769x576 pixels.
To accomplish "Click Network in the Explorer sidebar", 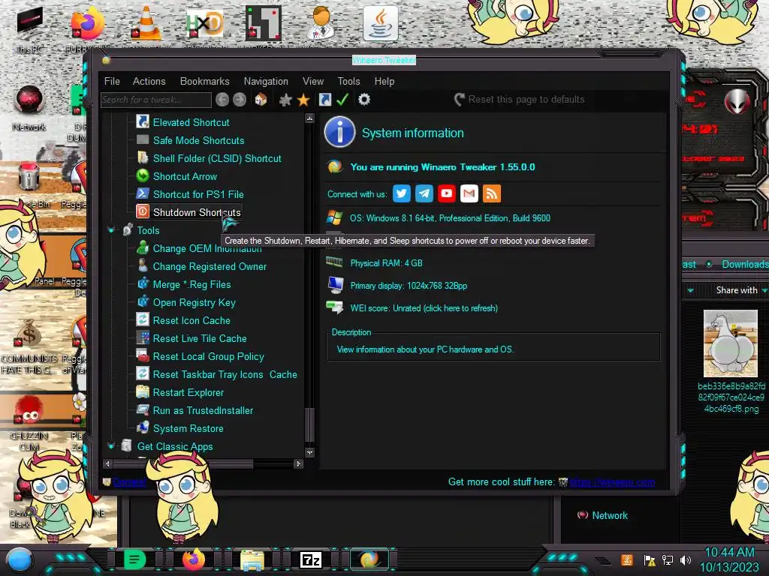I will point(610,515).
